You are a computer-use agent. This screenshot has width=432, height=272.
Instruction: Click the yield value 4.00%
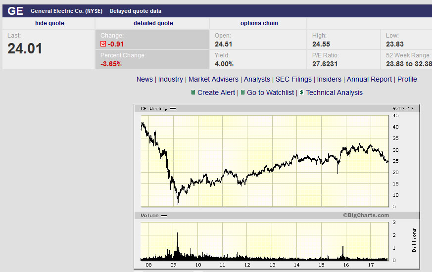tap(224, 64)
